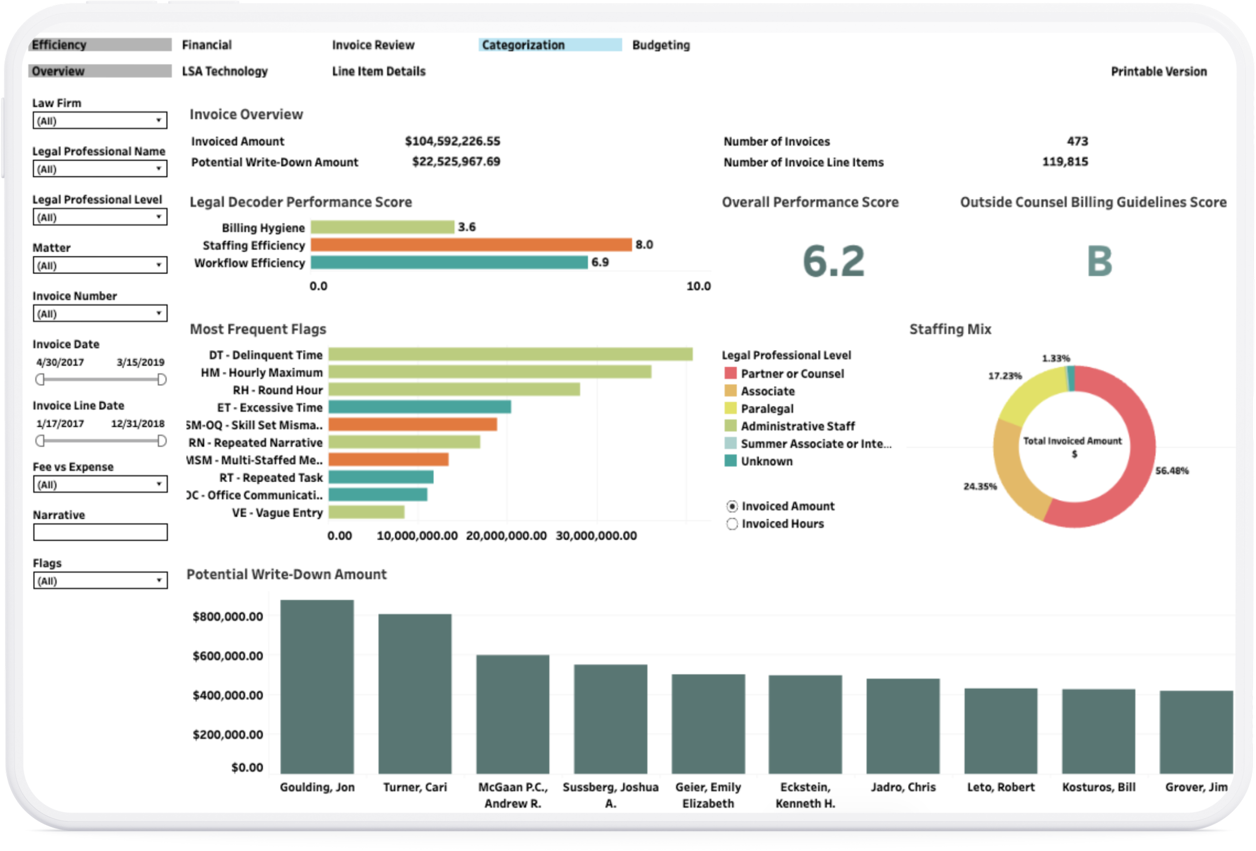Screen dimensions: 1256x851
Task: Open the Legal Professional Level dropdown
Action: tap(100, 217)
